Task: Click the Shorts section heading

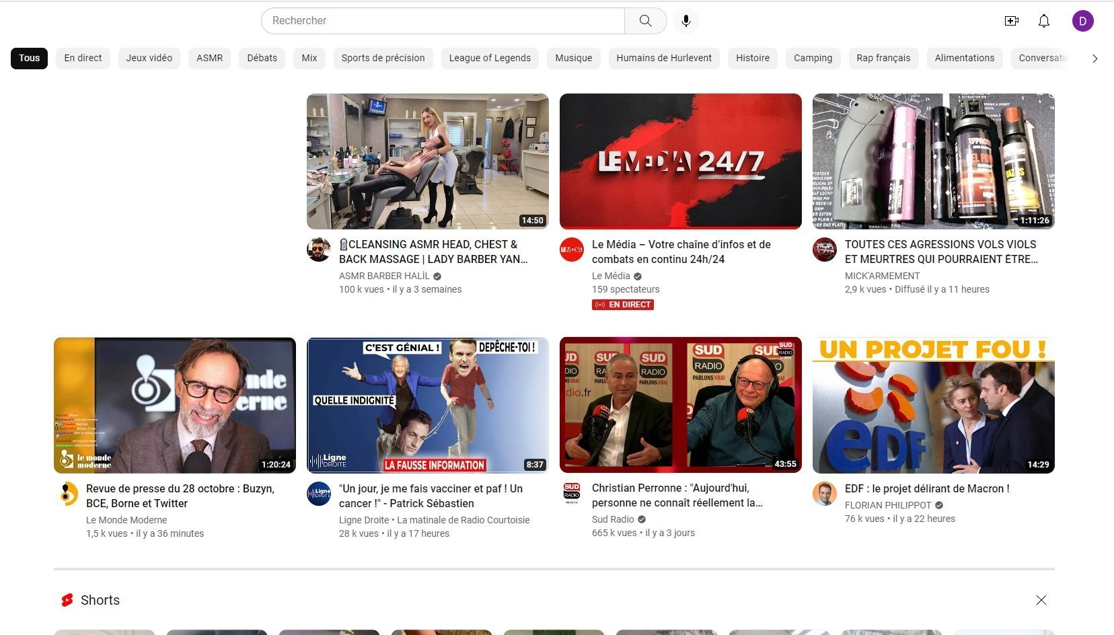Action: pyautogui.click(x=100, y=600)
